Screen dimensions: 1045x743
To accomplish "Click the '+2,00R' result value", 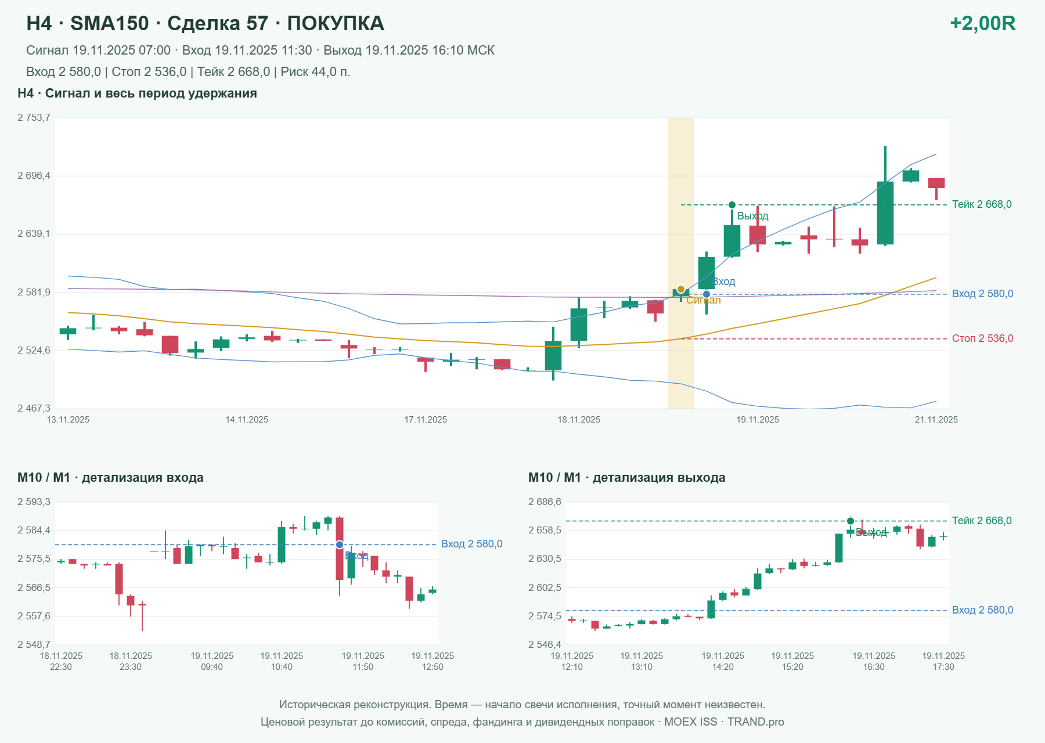I will point(982,23).
